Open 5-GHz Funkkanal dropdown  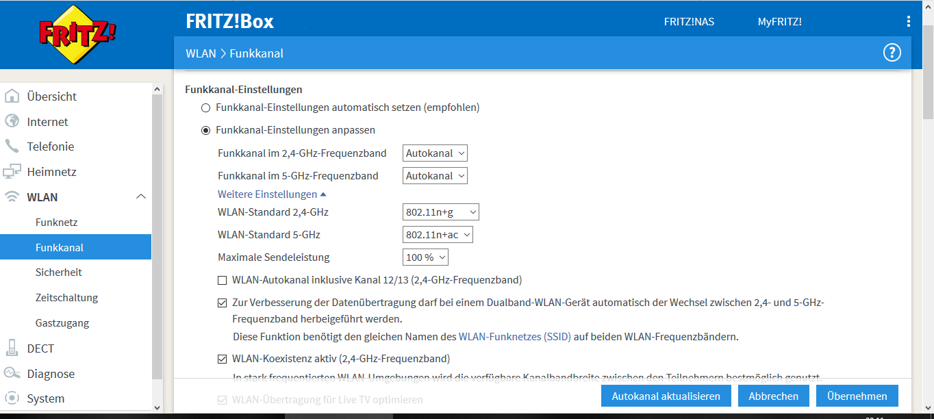coord(435,176)
